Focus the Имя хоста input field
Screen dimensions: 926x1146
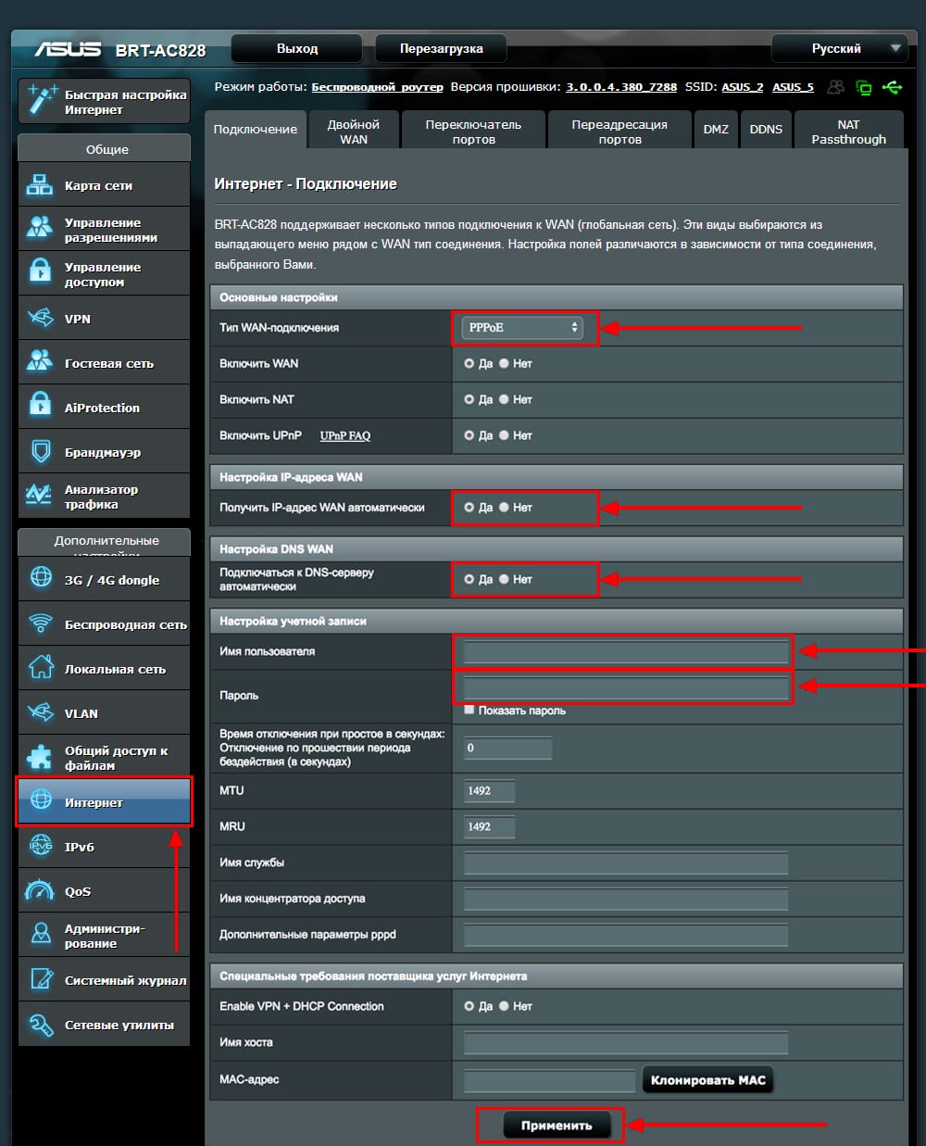(x=625, y=1043)
